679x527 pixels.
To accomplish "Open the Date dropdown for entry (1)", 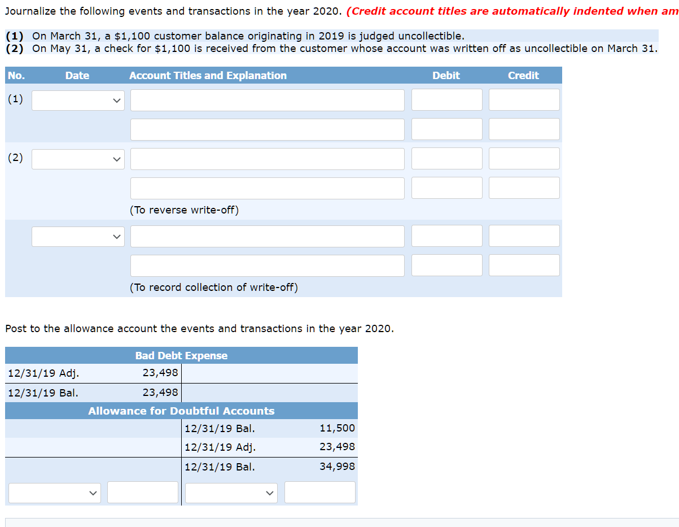I will (x=77, y=100).
